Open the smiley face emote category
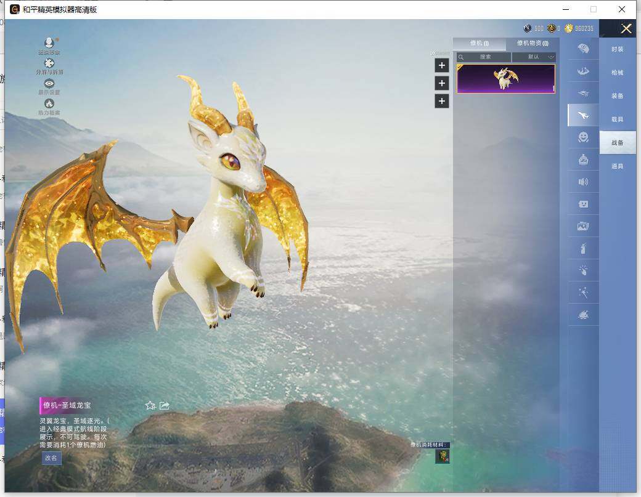Image resolution: width=641 pixels, height=497 pixels. coord(583,137)
